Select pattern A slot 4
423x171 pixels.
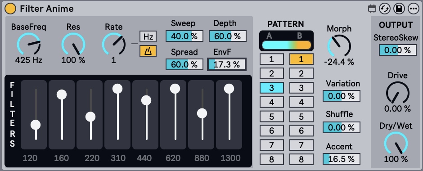point(272,102)
